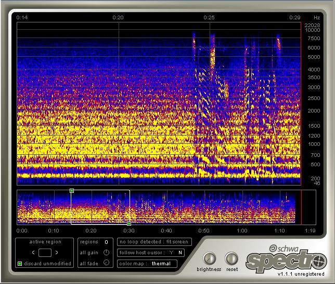
Task: Click inside the overview selected region box
Action: (100, 207)
